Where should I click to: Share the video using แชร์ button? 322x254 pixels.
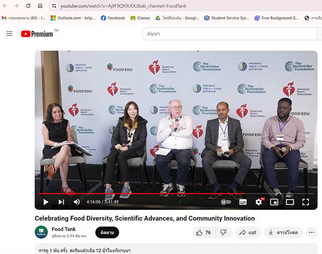point(248,232)
